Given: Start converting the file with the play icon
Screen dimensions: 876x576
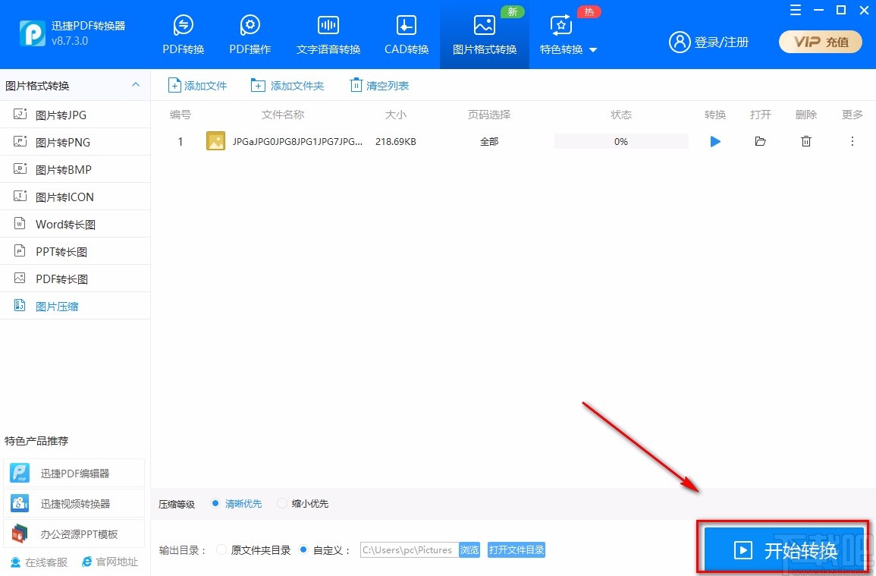Looking at the screenshot, I should tap(714, 141).
